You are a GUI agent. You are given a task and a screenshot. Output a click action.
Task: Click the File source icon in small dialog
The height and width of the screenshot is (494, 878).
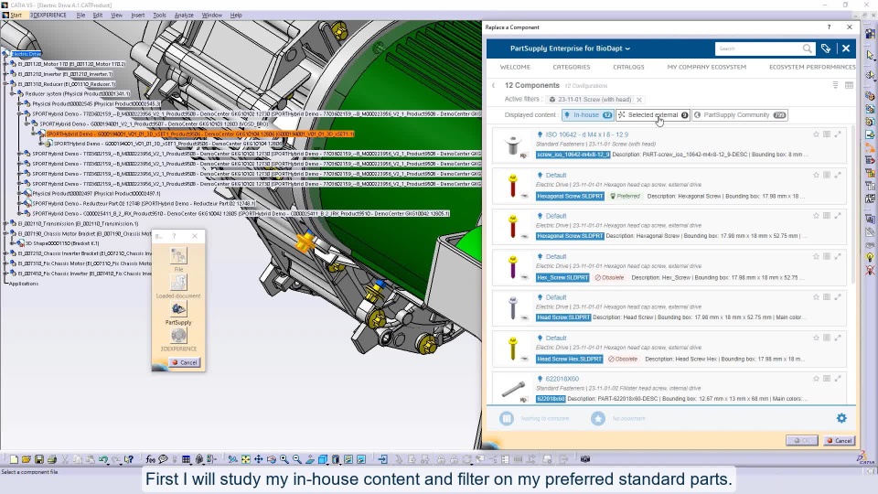(x=178, y=255)
